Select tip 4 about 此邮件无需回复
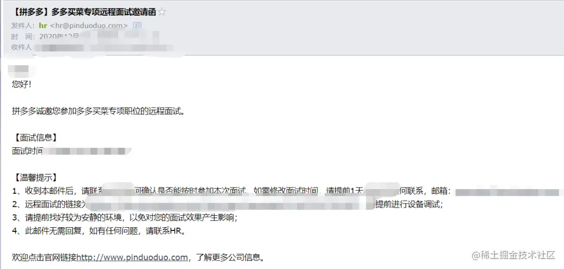Screen dimensions: 564x269 [x=99, y=231]
